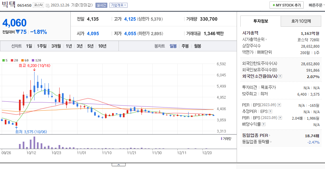Select 1주일 line chart period
This screenshot has width=325, height=169.
click(x=42, y=46)
